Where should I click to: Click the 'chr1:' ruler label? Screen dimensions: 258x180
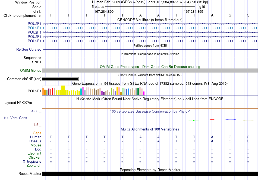pyautogui.click(x=37, y=11)
